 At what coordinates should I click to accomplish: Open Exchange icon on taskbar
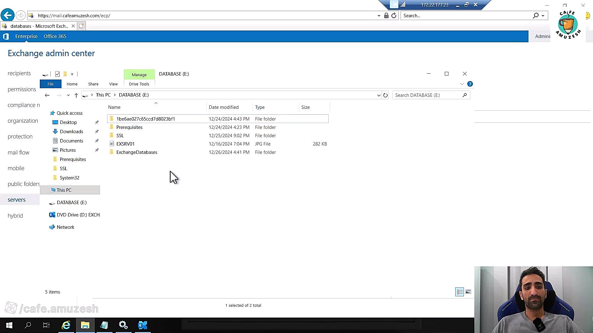(142, 325)
